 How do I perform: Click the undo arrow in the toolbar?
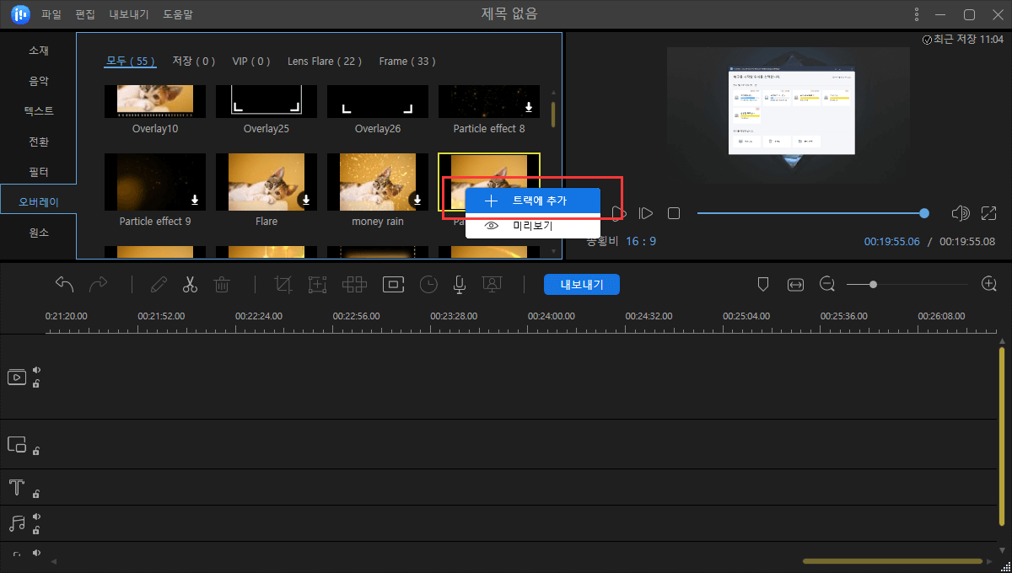click(x=65, y=285)
